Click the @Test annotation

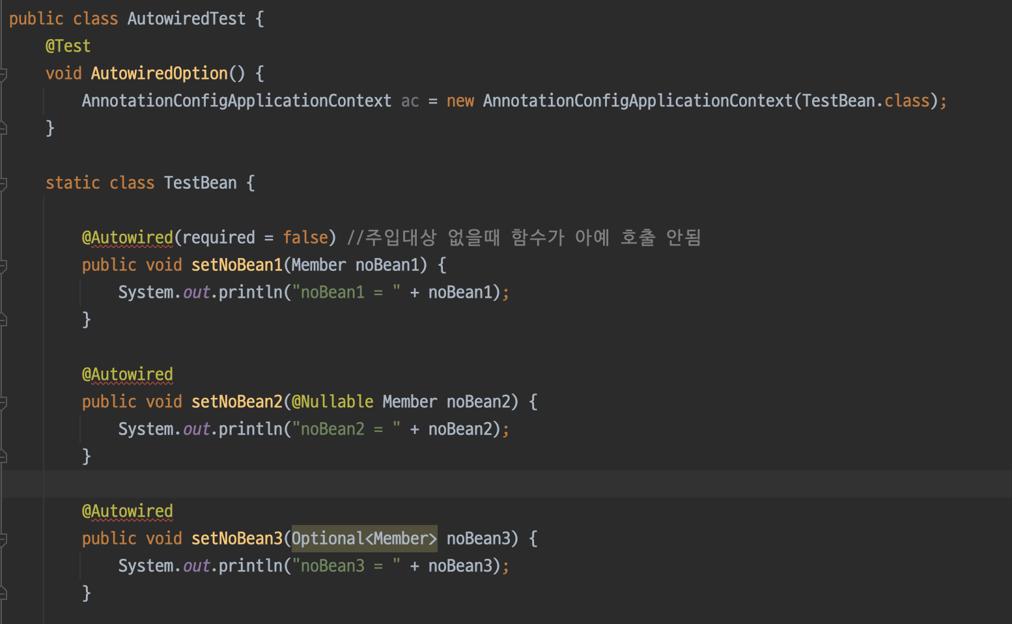[68, 46]
